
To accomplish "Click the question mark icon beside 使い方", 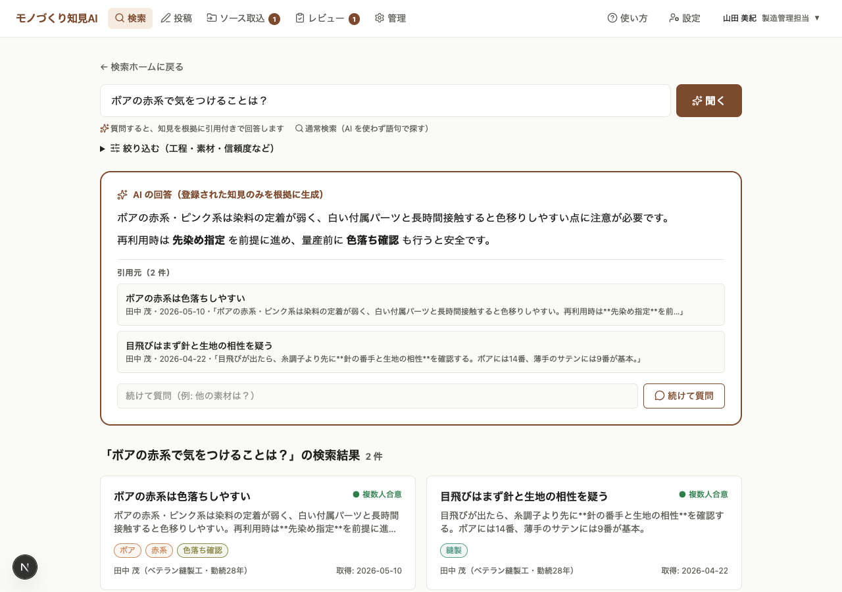I will pyautogui.click(x=612, y=18).
